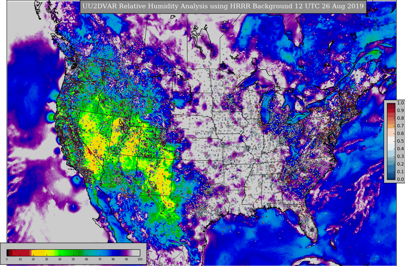Click the 90 tick label on humidity colorbar
Viewport: 405px width, 266px height.
(x=127, y=259)
